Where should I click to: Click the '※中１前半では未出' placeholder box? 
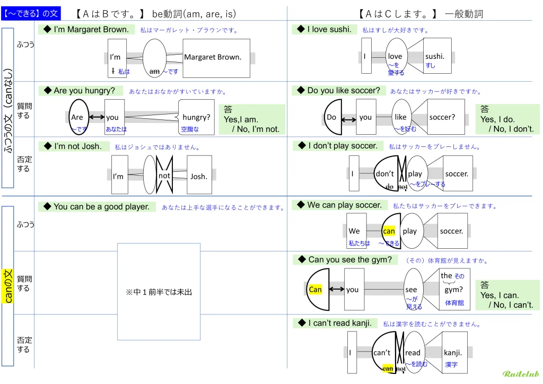coord(159,292)
